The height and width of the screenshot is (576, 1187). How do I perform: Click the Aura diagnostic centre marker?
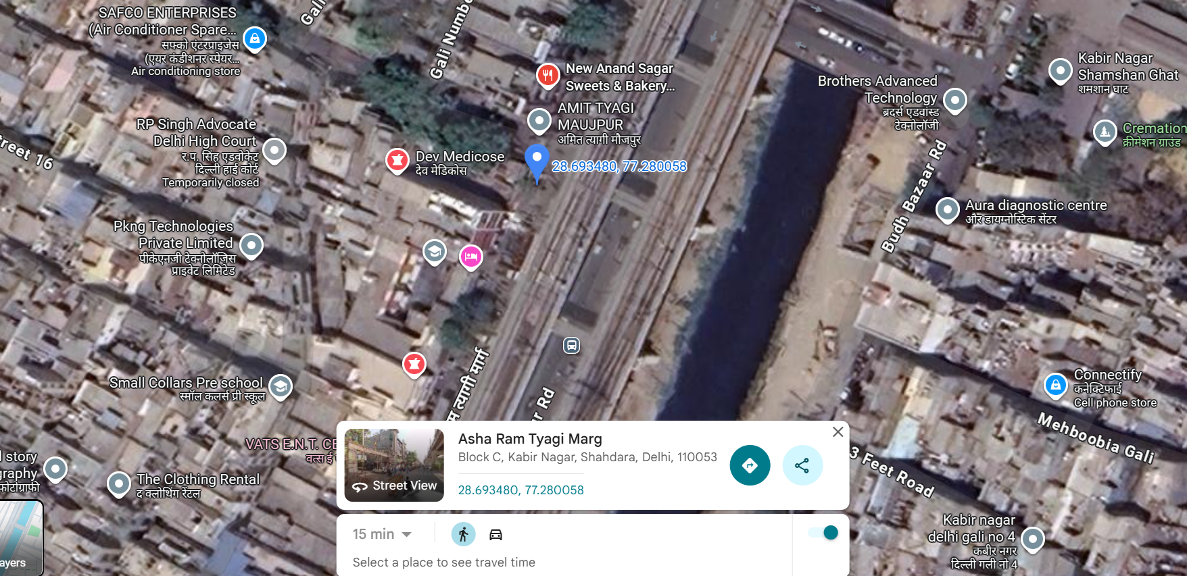click(947, 209)
